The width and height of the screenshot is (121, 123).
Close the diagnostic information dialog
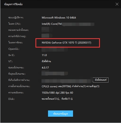tap(117, 4)
